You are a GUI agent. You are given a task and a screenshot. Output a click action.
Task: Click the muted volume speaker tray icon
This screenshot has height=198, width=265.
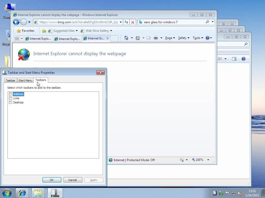(x=240, y=193)
